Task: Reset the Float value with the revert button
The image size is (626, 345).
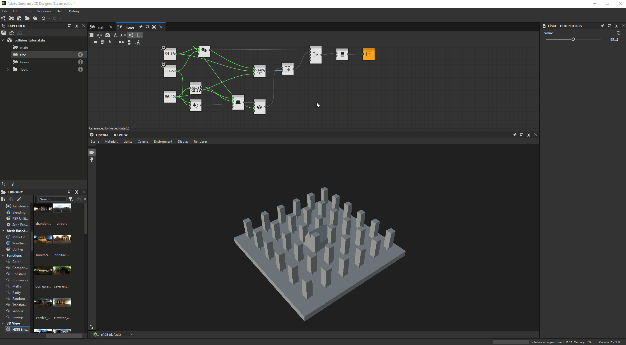Action: tap(619, 33)
